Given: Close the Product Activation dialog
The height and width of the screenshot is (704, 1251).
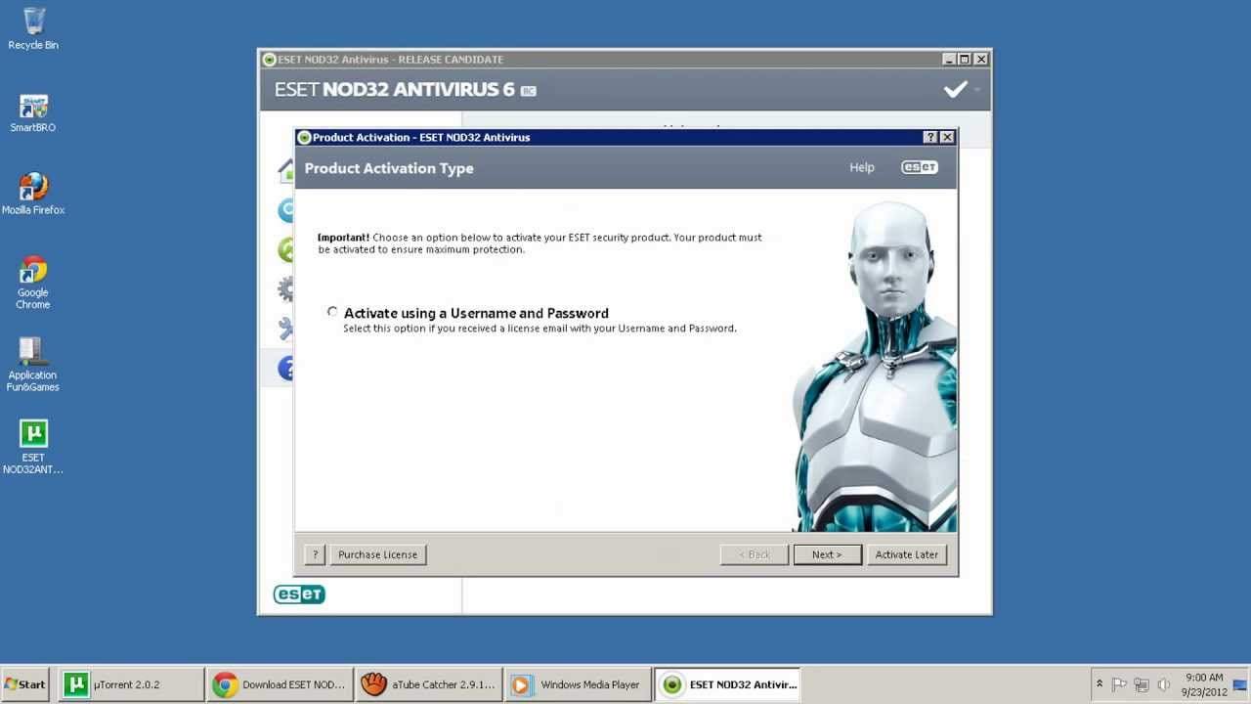Looking at the screenshot, I should (946, 137).
